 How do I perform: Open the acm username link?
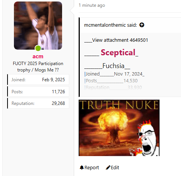pos(38,56)
